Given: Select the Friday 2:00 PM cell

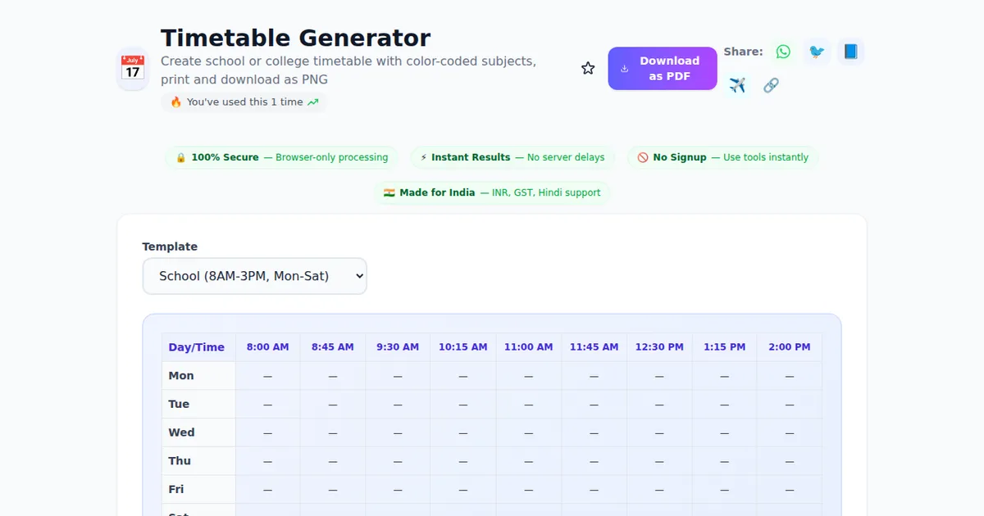Looking at the screenshot, I should coord(789,490).
